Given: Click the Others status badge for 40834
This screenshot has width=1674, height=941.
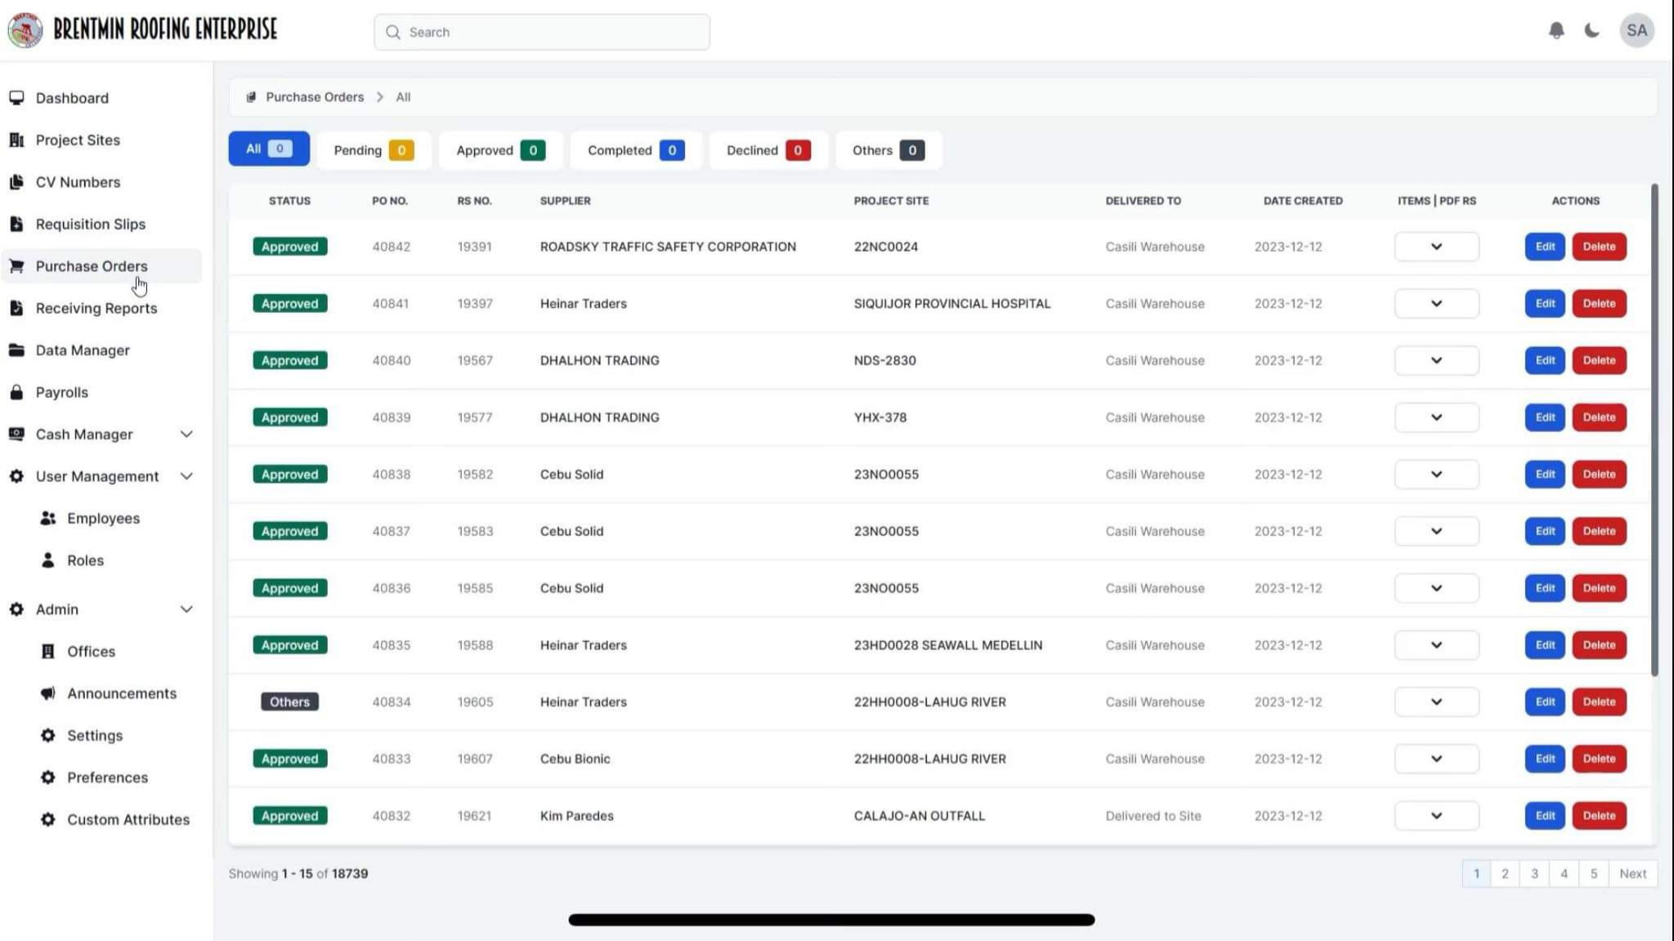Looking at the screenshot, I should click(289, 702).
